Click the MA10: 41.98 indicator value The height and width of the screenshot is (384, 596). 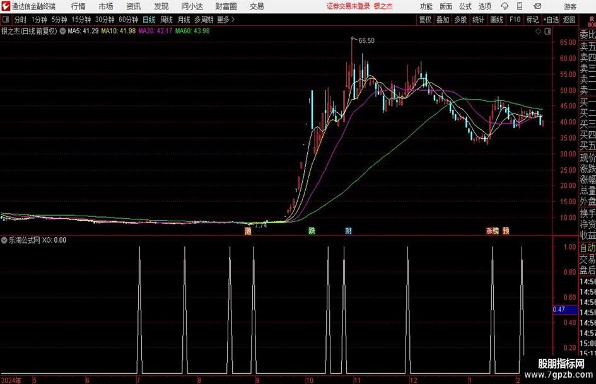tap(118, 31)
